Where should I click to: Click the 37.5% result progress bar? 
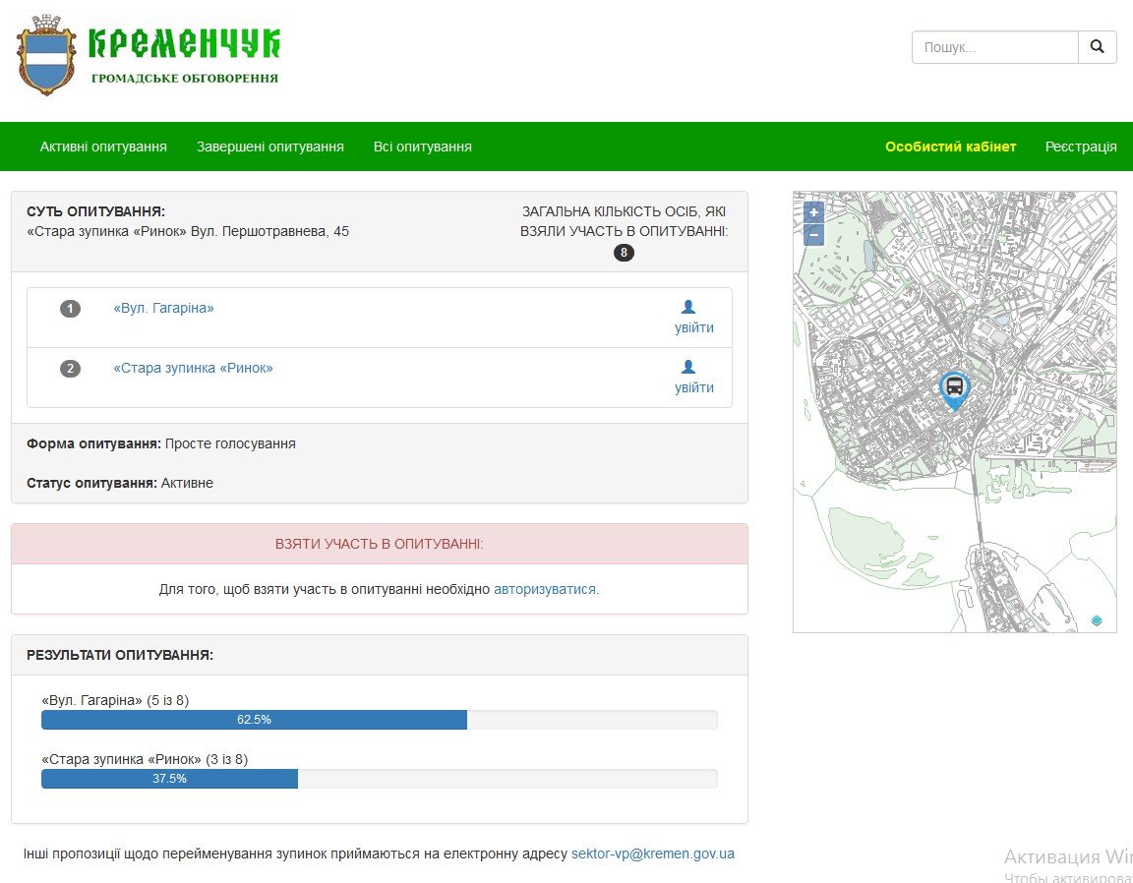169,779
